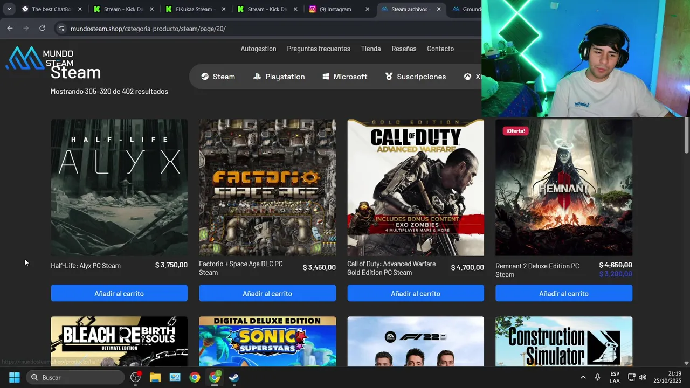
Task: Open the volume icon in system tray
Action: (x=643, y=377)
